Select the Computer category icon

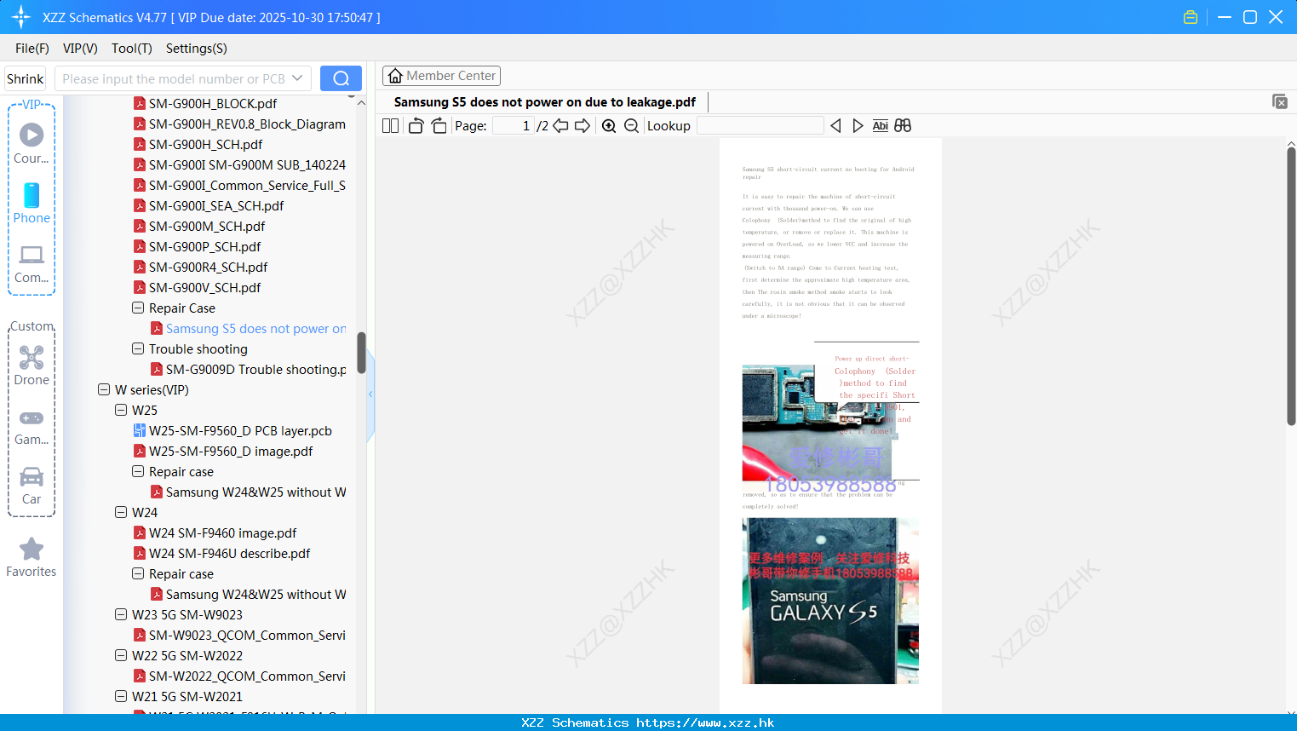[32, 263]
